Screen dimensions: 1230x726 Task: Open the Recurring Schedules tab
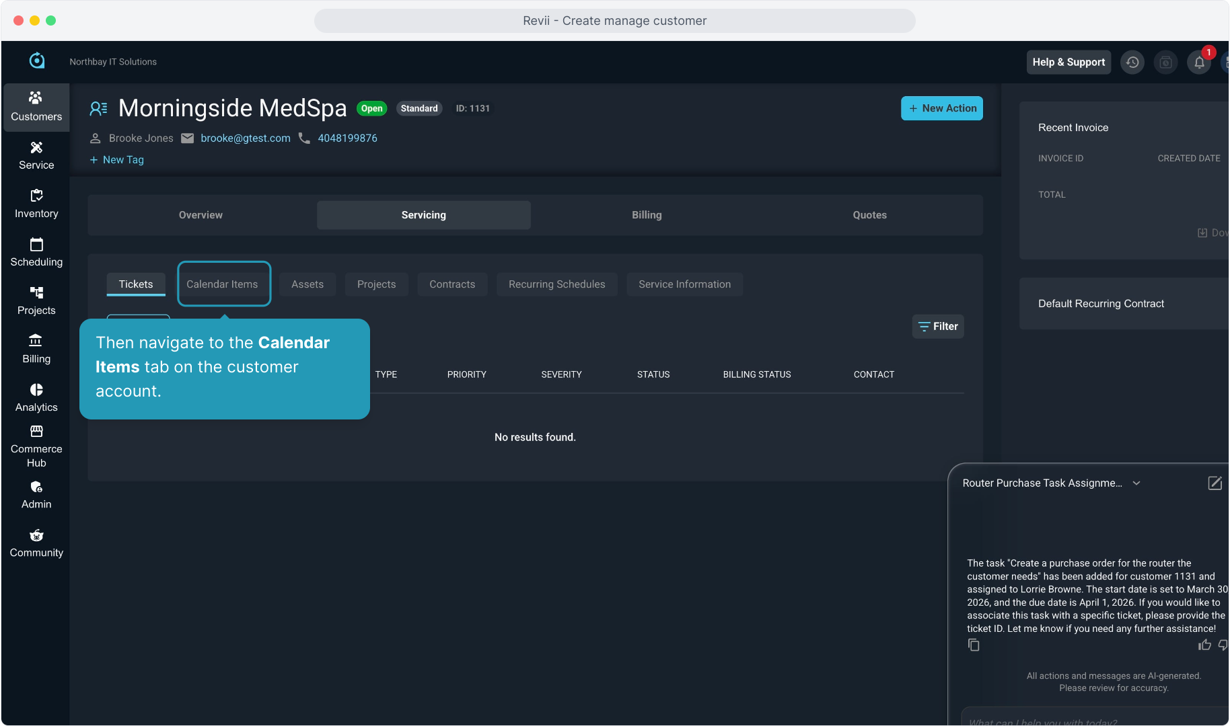[556, 284]
